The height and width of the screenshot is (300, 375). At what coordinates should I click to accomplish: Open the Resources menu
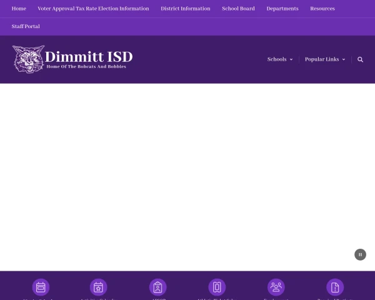pos(322,9)
